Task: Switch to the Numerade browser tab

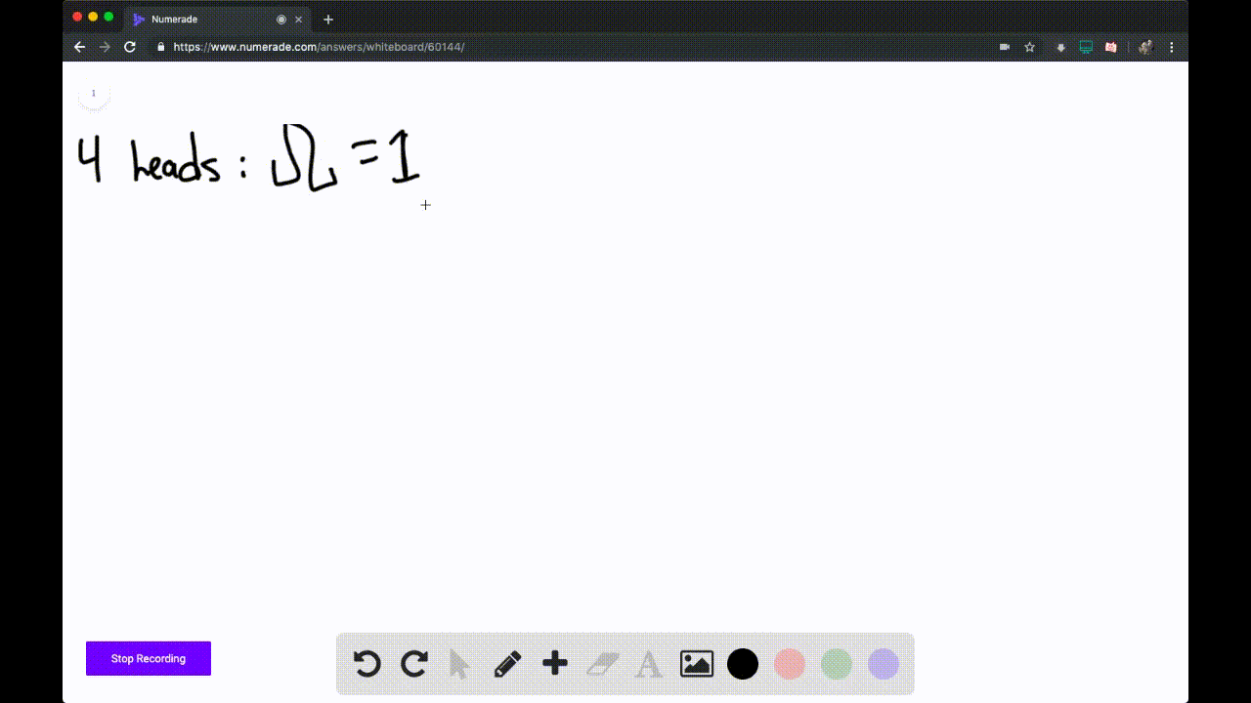Action: (x=215, y=19)
